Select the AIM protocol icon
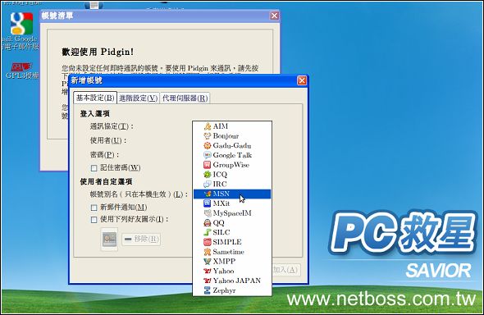This screenshot has height=315, width=484. pos(208,126)
